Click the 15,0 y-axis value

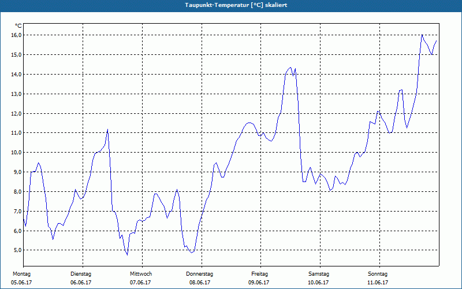pos(16,55)
